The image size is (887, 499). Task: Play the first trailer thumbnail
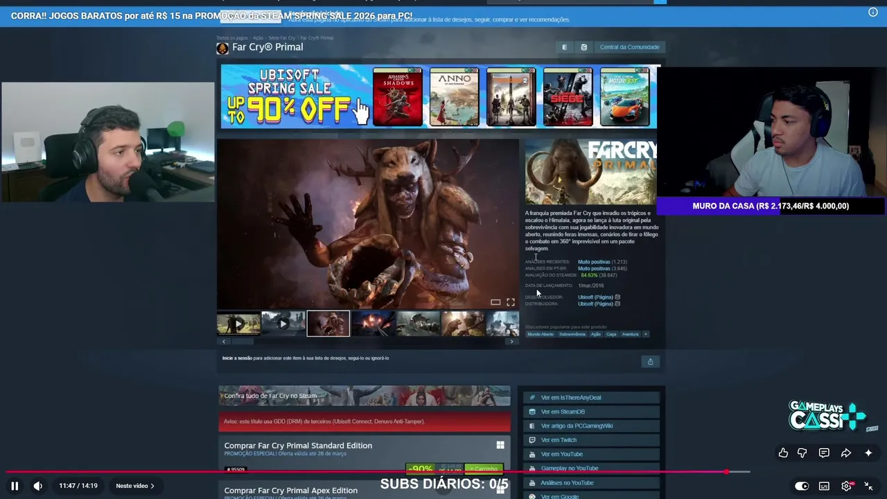click(x=238, y=324)
